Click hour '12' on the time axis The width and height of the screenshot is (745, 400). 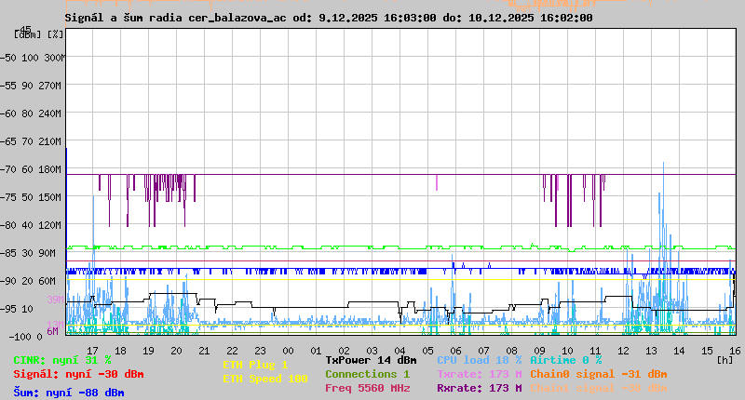point(623,351)
